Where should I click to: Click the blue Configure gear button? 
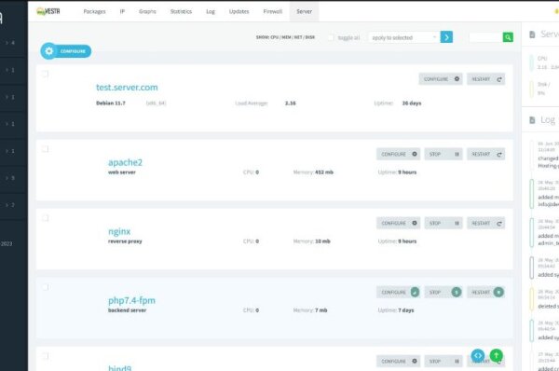pos(66,51)
